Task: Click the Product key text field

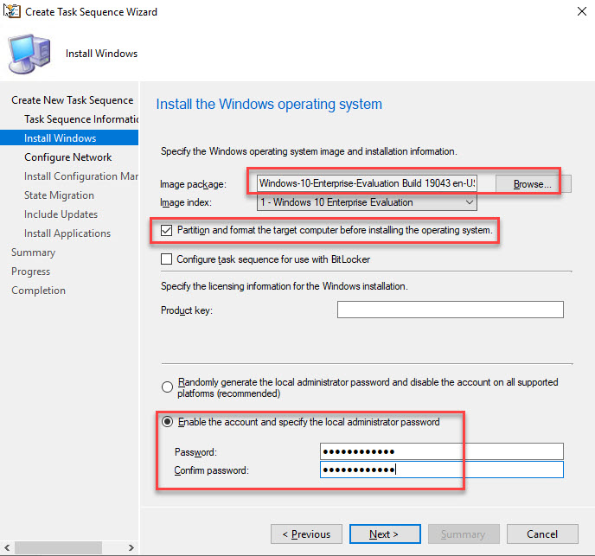Action: [450, 310]
